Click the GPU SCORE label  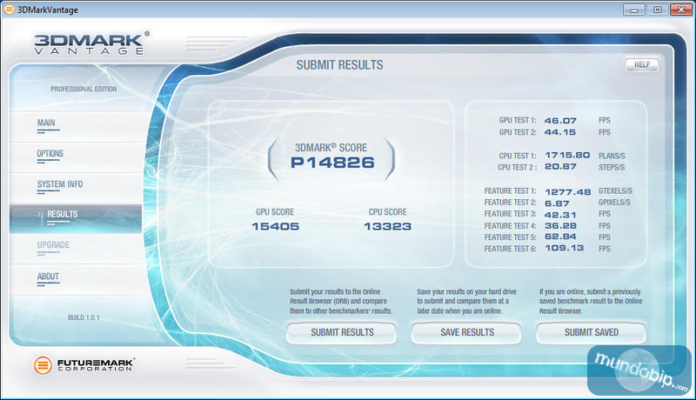(x=275, y=212)
